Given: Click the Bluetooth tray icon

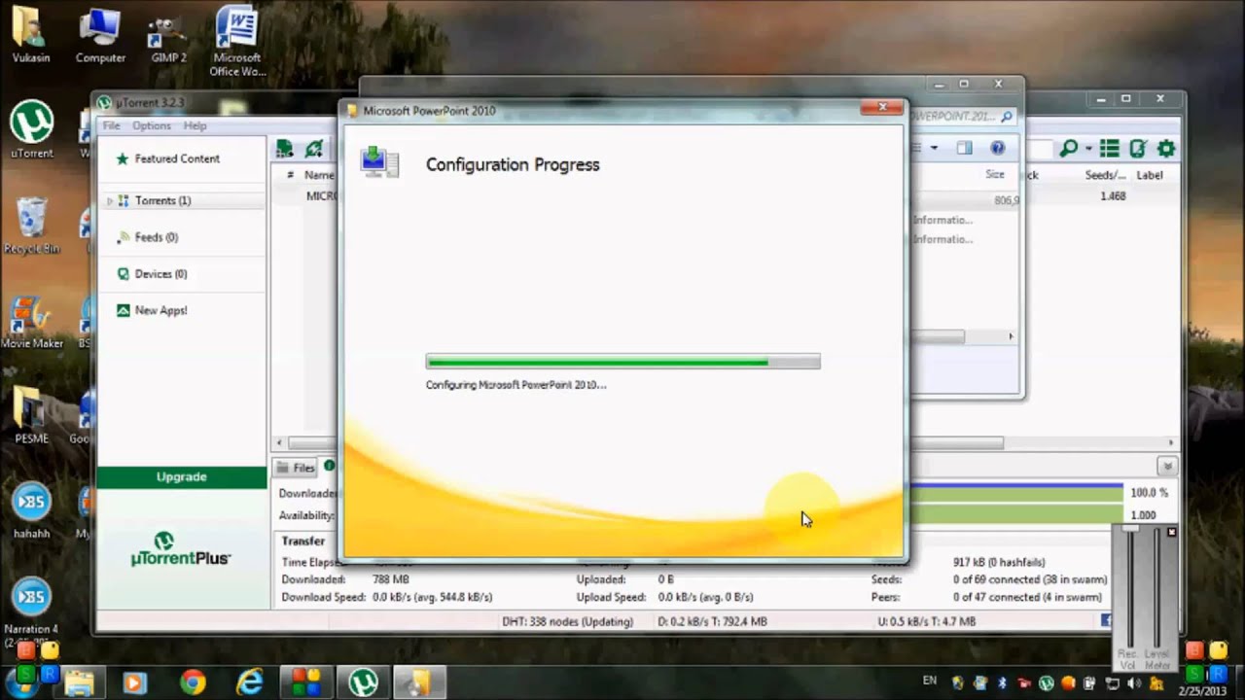Looking at the screenshot, I should point(1002,683).
